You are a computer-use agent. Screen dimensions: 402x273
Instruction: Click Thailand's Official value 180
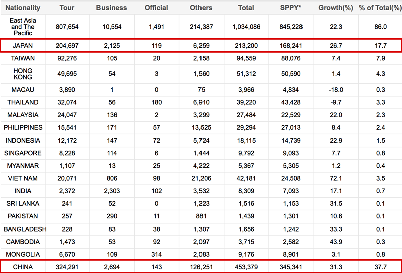(x=156, y=102)
